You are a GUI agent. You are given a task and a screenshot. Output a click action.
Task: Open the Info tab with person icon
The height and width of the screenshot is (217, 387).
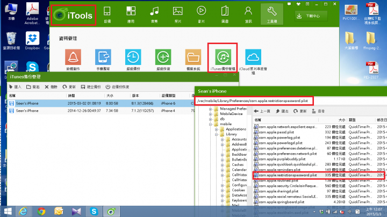coord(248,15)
